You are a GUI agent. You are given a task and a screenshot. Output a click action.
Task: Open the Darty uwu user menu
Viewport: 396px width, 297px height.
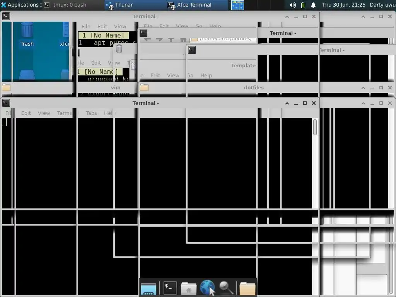point(382,5)
